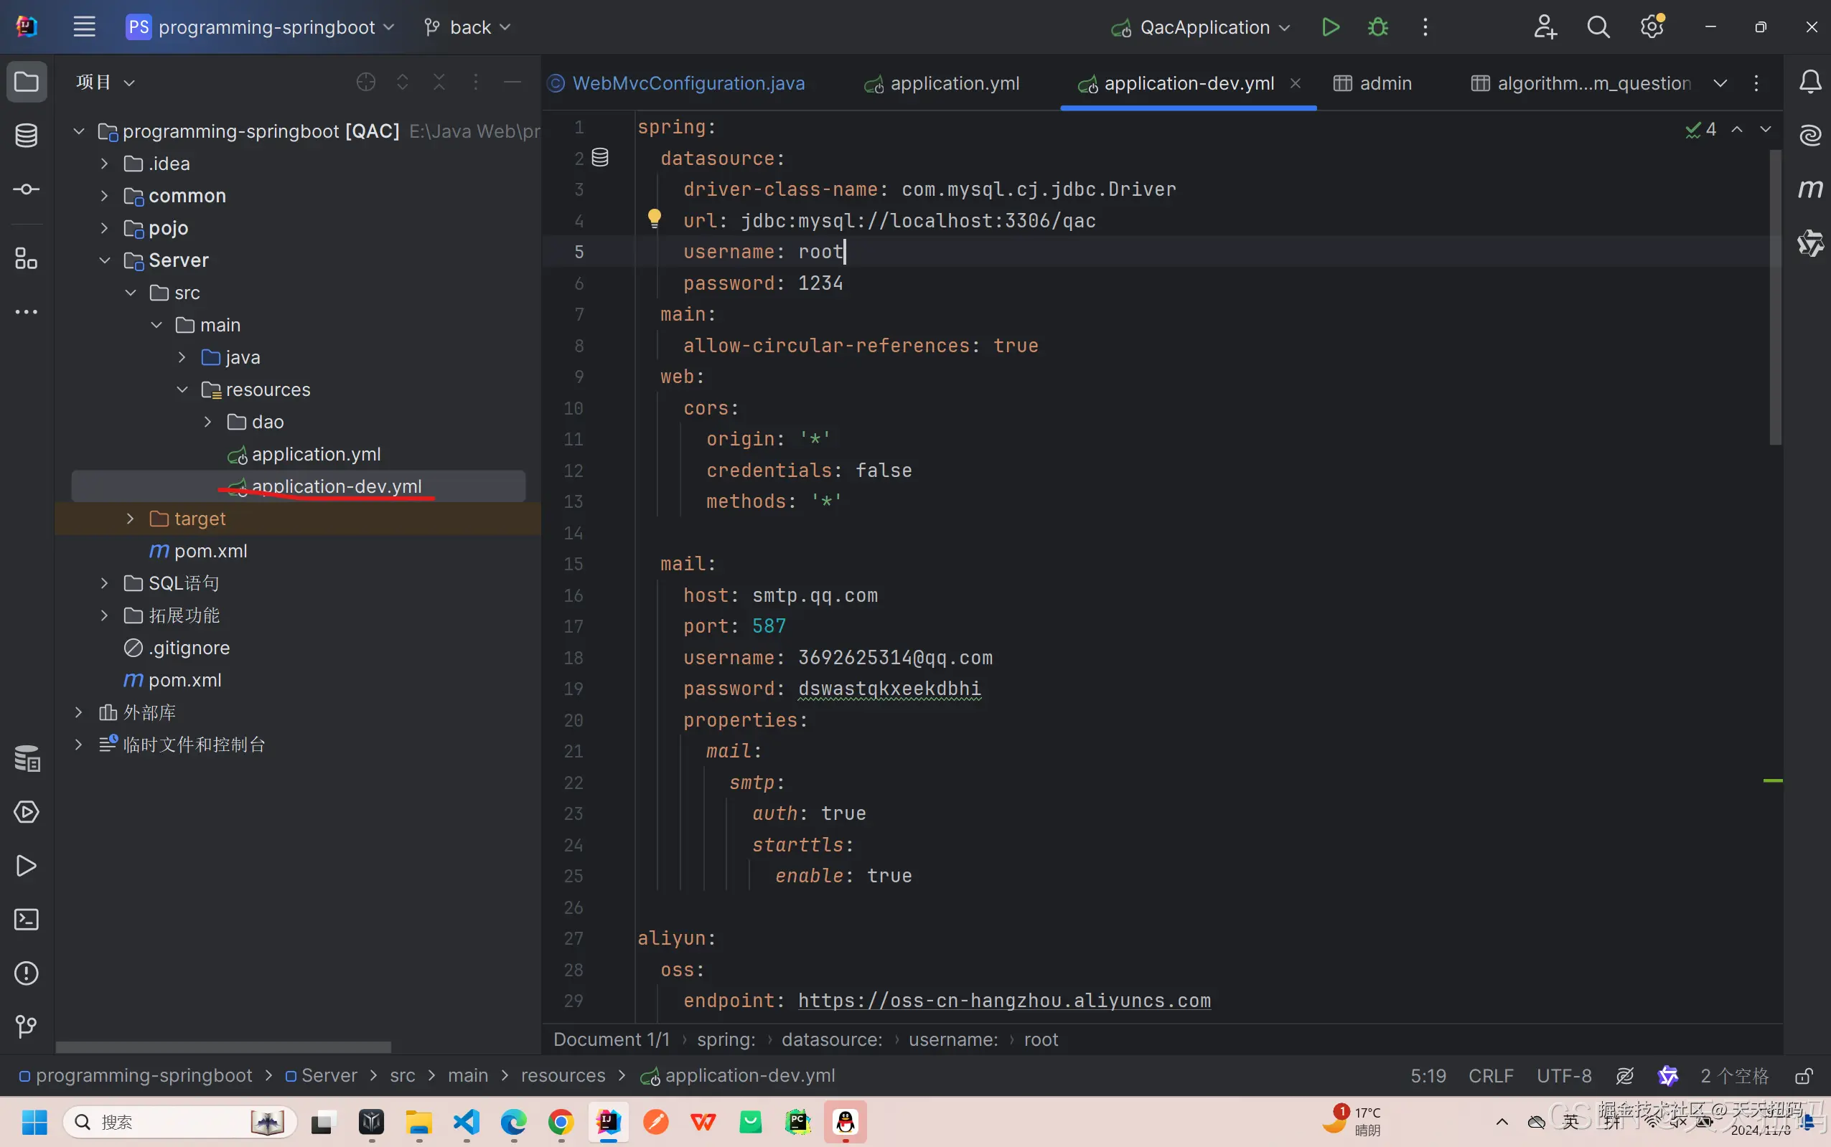
Task: Click the Notifications bell icon
Action: tap(1810, 82)
